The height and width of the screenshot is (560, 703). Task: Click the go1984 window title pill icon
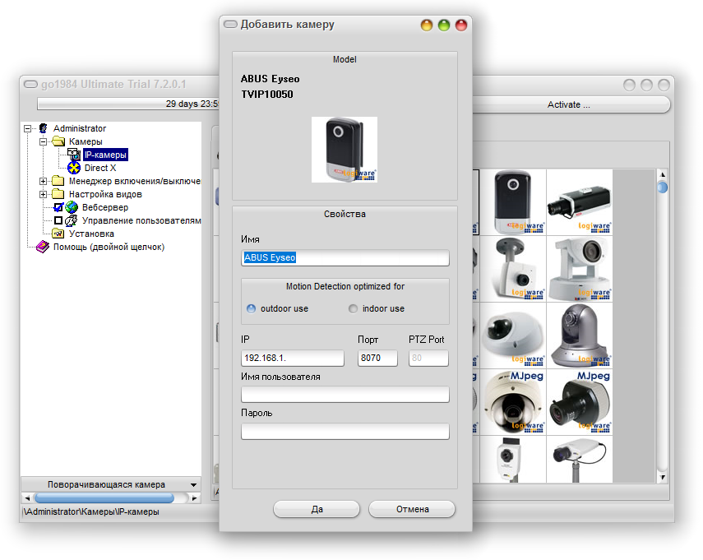(x=30, y=85)
